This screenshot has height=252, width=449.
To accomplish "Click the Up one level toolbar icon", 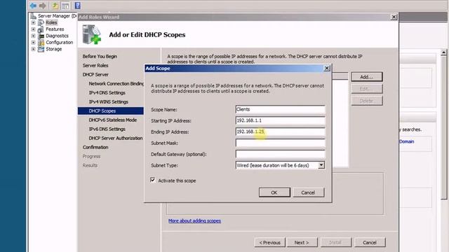I will click(55, 6).
